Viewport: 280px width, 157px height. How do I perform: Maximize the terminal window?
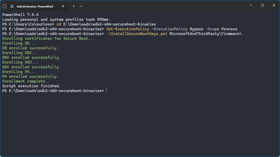[262, 5]
